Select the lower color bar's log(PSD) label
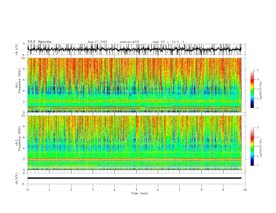Viewport: 276px width, 213px height. 261,148
